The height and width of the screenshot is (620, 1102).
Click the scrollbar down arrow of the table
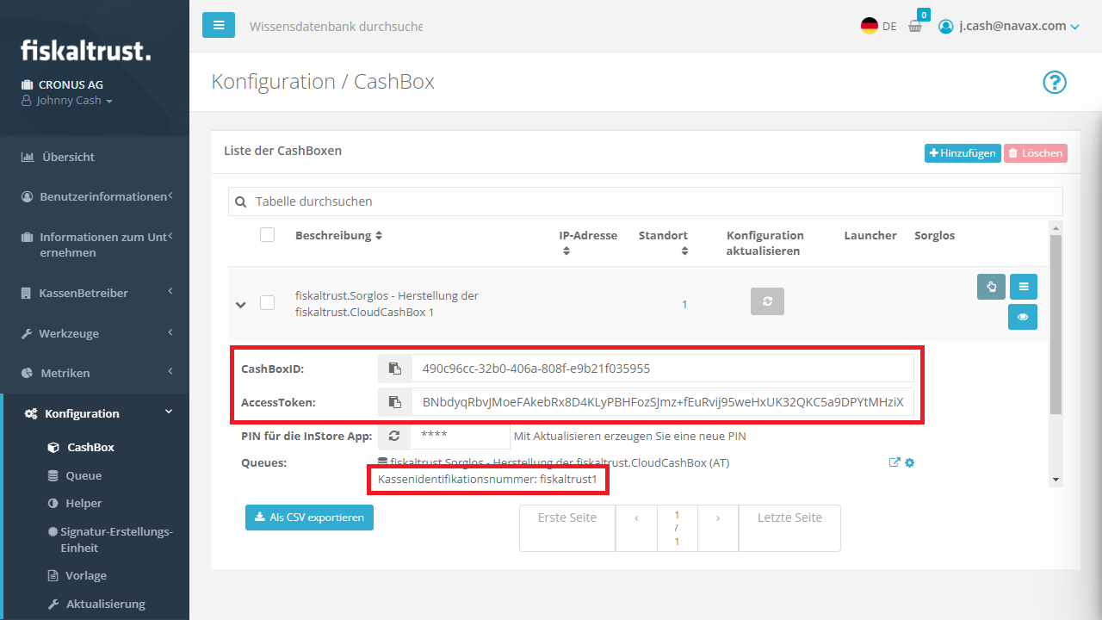click(1056, 480)
